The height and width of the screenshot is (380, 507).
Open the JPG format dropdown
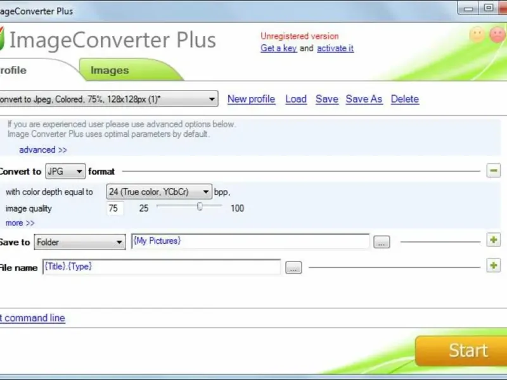point(65,171)
